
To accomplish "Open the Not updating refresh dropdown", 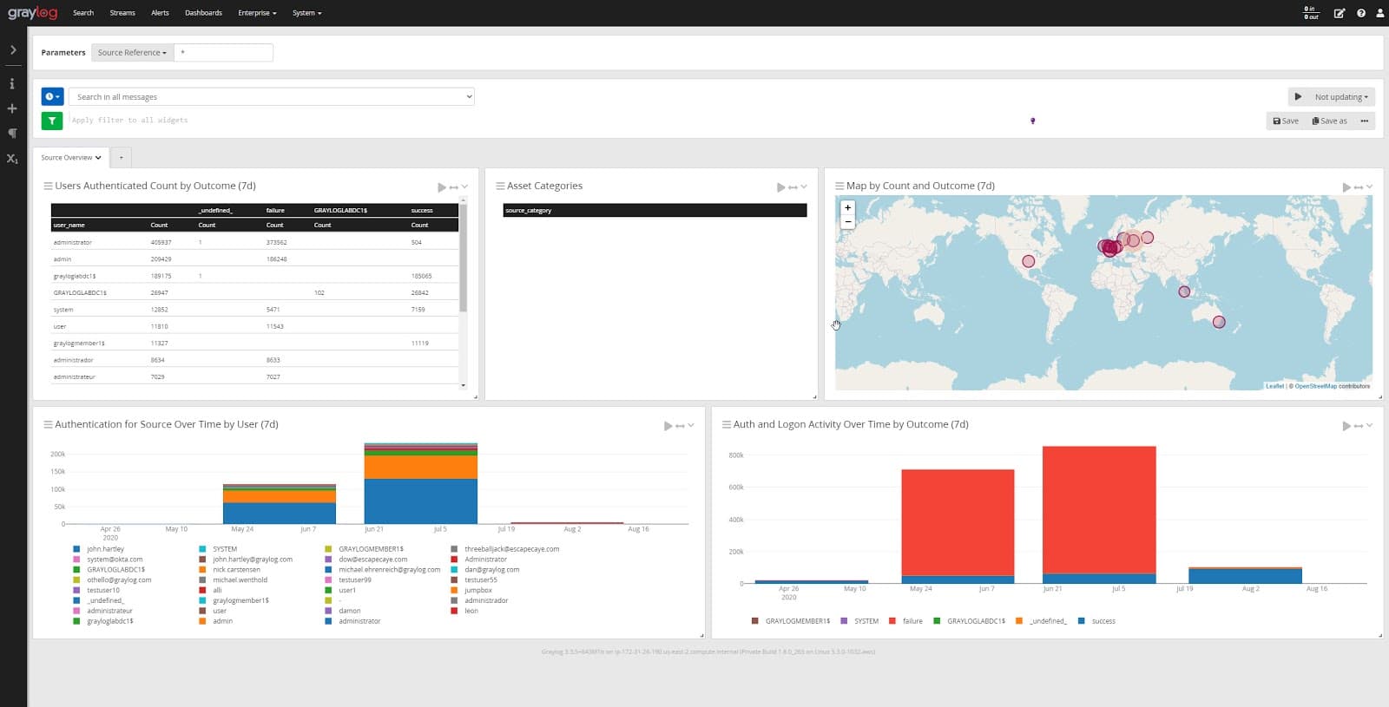I will 1340,97.
